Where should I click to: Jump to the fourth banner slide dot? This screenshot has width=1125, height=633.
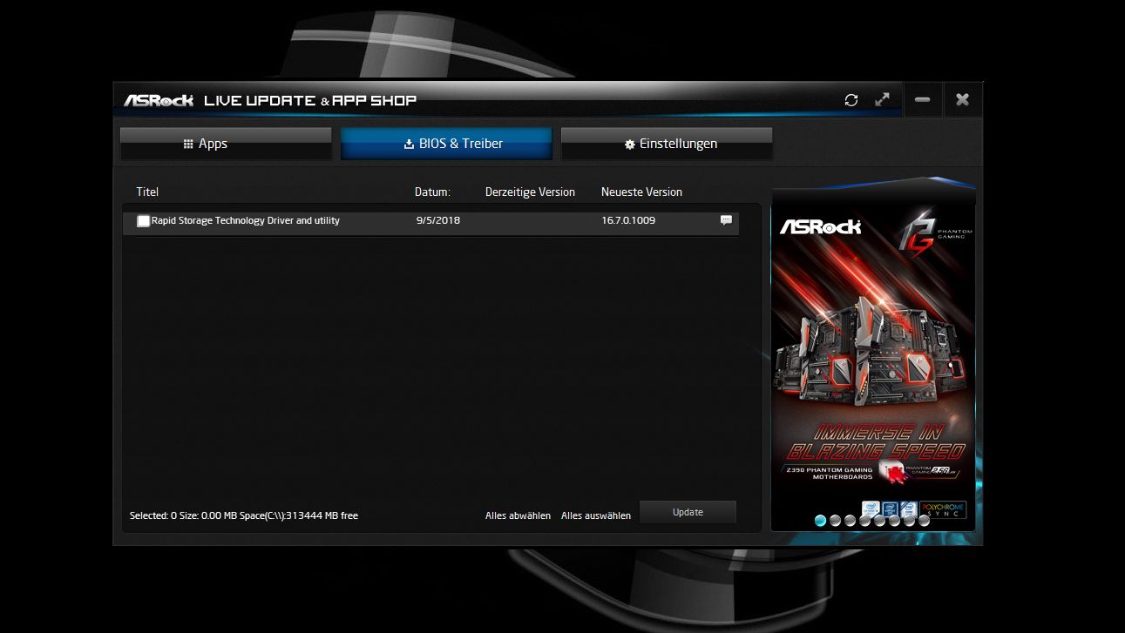(x=864, y=521)
